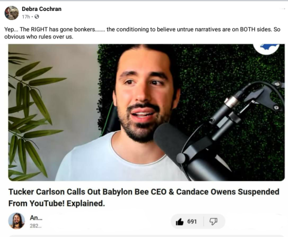Click the thumbs-down dislike icon
Screen dimensions: 288x237
213,221
